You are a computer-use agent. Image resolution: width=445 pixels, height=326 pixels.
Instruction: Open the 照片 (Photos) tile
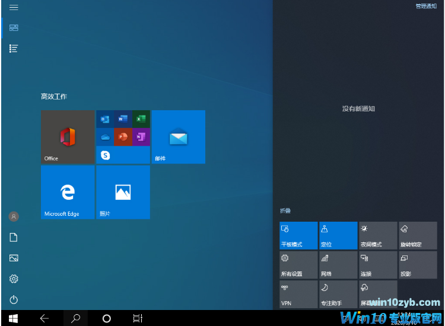click(x=123, y=192)
